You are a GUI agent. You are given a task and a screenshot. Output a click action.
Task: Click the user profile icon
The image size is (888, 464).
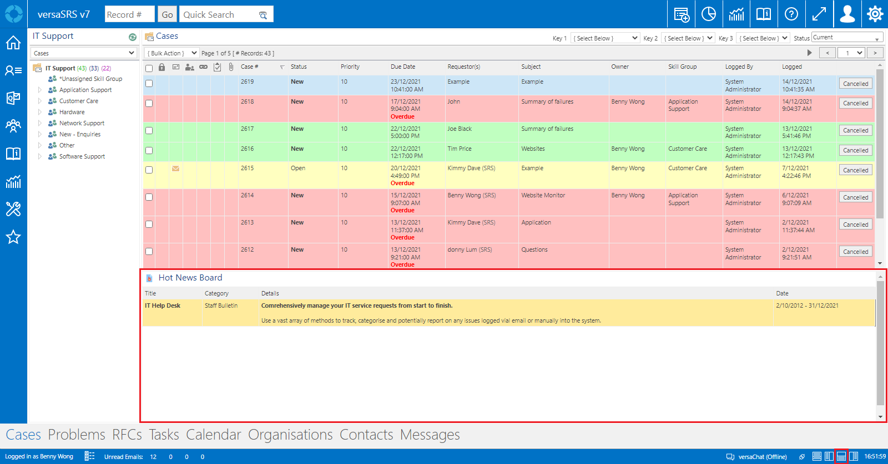coord(847,14)
